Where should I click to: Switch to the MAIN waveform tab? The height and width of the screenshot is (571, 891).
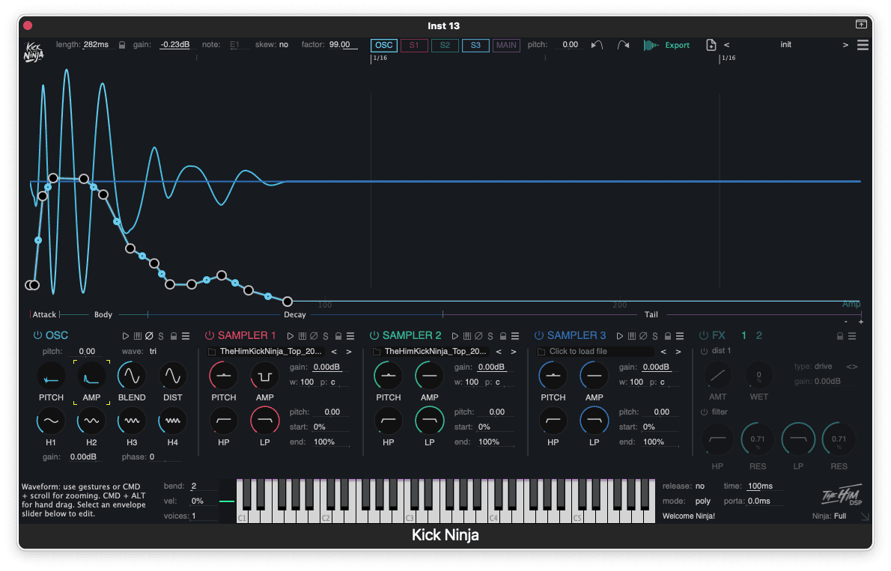[x=506, y=46]
